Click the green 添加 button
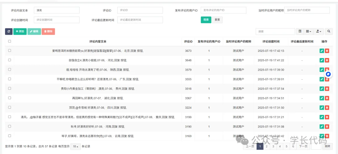The image size is (338, 154). pos(20,32)
